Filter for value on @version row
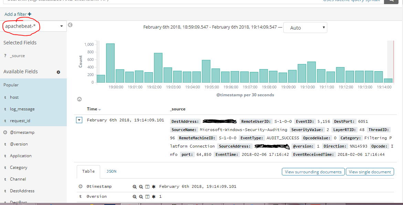This screenshot has height=205, width=403. (x=135, y=197)
